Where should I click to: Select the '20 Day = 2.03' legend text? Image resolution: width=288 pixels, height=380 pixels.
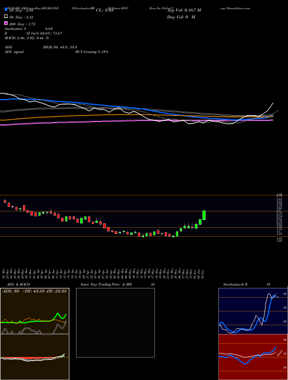(x=21, y=10)
